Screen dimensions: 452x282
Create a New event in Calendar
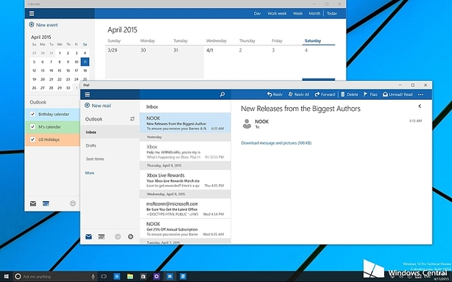[43, 25]
